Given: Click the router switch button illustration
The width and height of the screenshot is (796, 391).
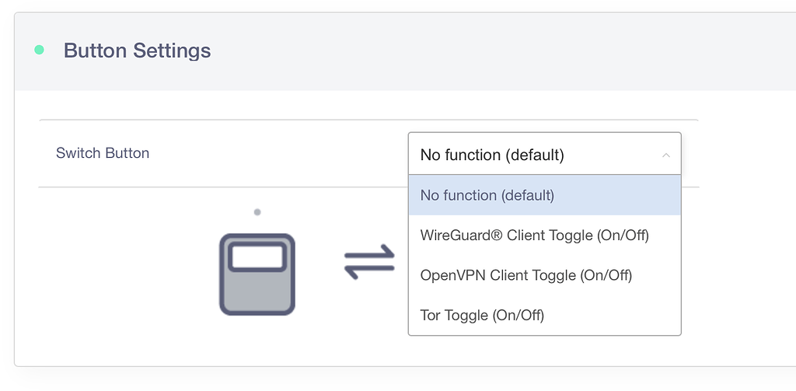Looking at the screenshot, I should click(x=257, y=274).
